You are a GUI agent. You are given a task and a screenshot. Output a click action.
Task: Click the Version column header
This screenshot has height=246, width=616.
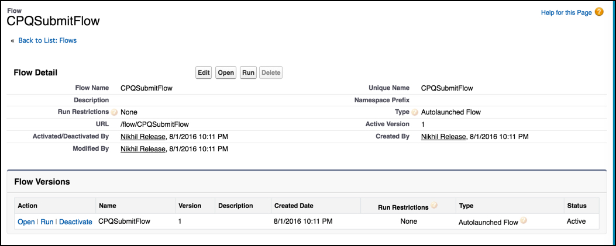(190, 206)
